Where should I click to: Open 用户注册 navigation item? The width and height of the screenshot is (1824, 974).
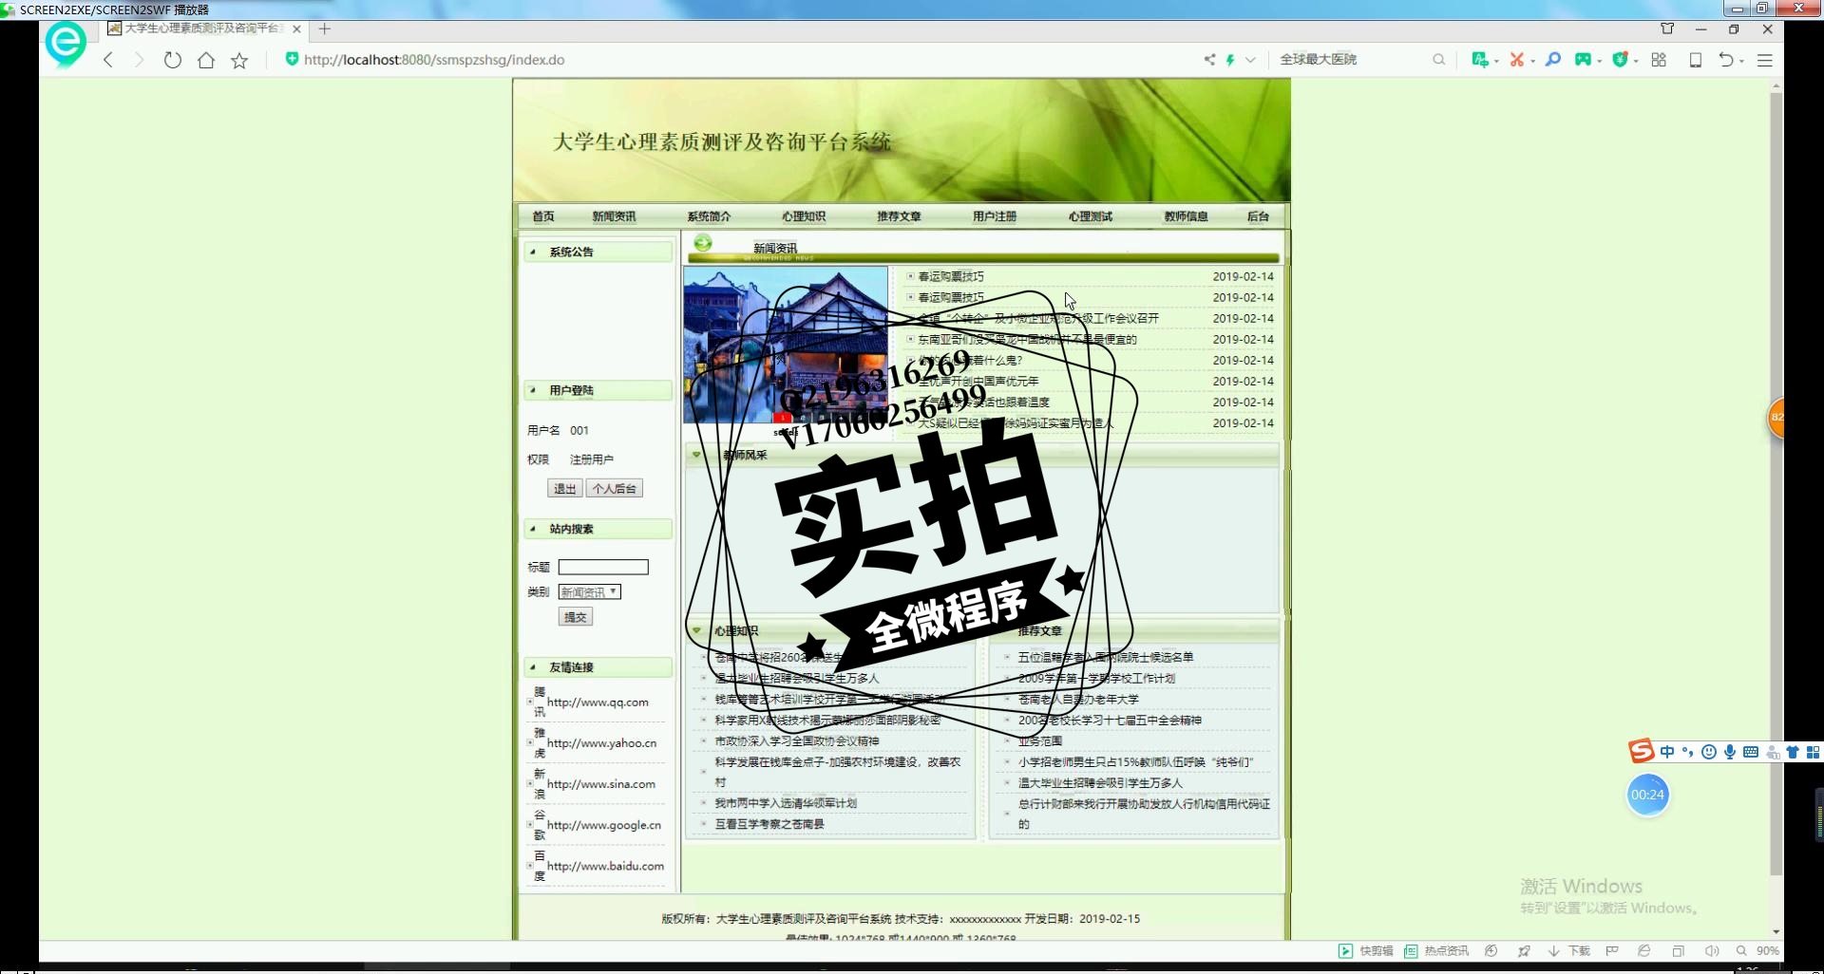995,216
